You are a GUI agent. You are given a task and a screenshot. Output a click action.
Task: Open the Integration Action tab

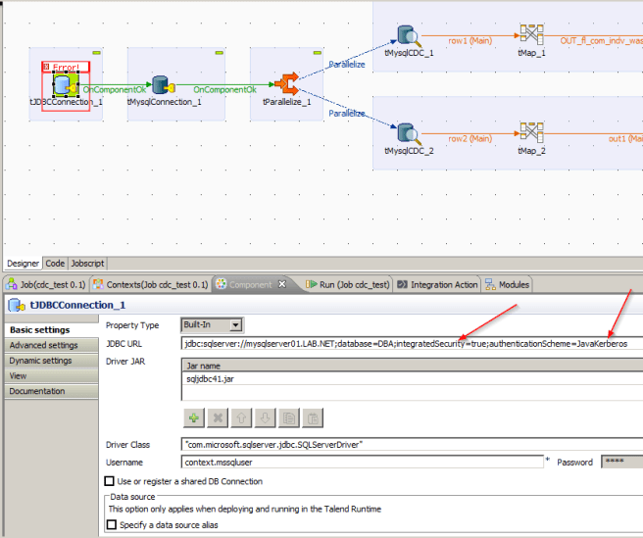click(x=437, y=284)
